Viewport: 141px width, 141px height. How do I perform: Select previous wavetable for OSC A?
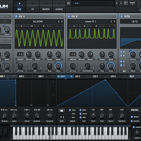(59, 21)
